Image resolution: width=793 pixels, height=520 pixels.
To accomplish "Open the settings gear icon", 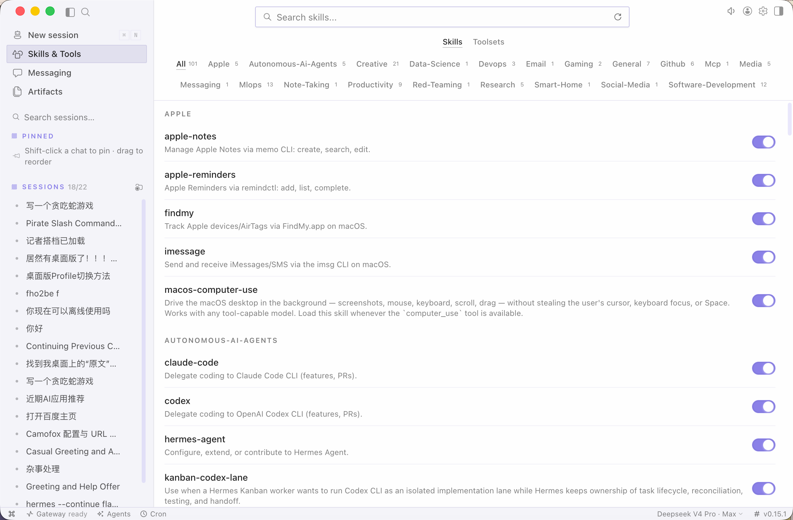I will tap(763, 11).
